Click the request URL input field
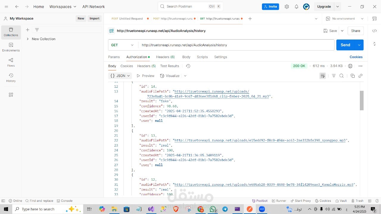This screenshot has width=381, height=214. click(x=236, y=45)
